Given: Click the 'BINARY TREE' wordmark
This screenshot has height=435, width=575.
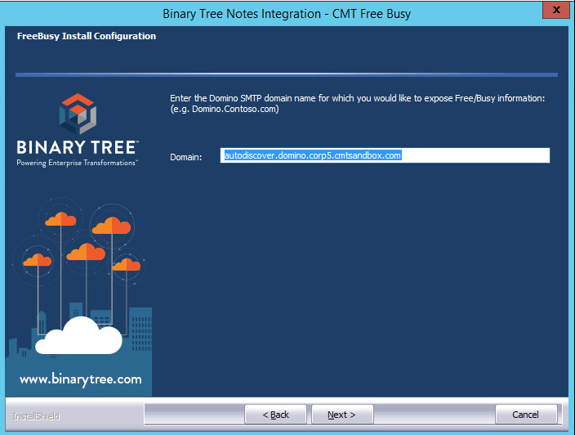Looking at the screenshot, I should [76, 147].
